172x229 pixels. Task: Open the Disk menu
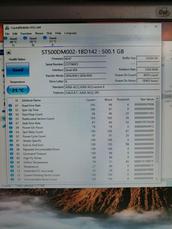[49, 33]
